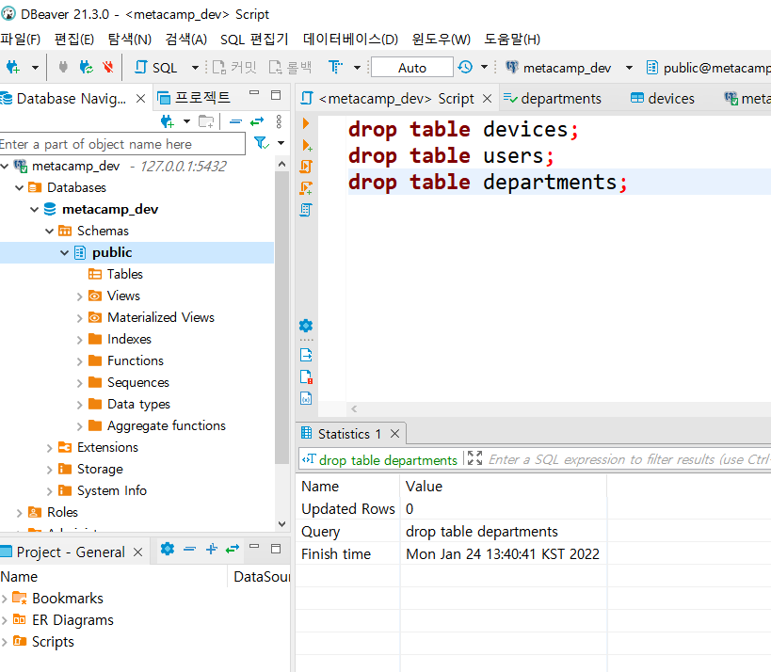Click the show variables icon in editor sidebar

(x=306, y=398)
